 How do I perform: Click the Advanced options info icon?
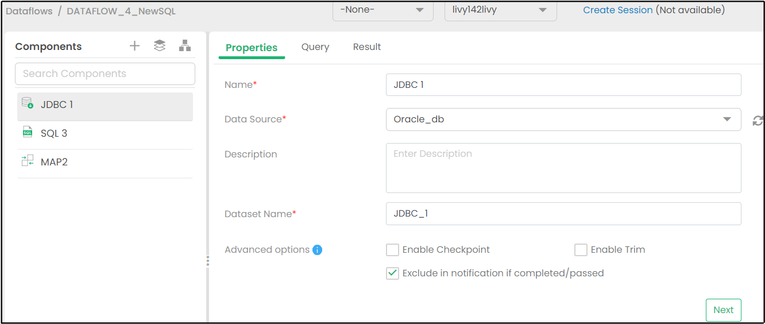(317, 250)
